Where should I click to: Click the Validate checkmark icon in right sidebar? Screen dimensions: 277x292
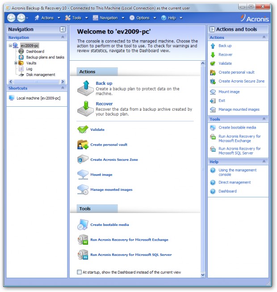pyautogui.click(x=213, y=63)
